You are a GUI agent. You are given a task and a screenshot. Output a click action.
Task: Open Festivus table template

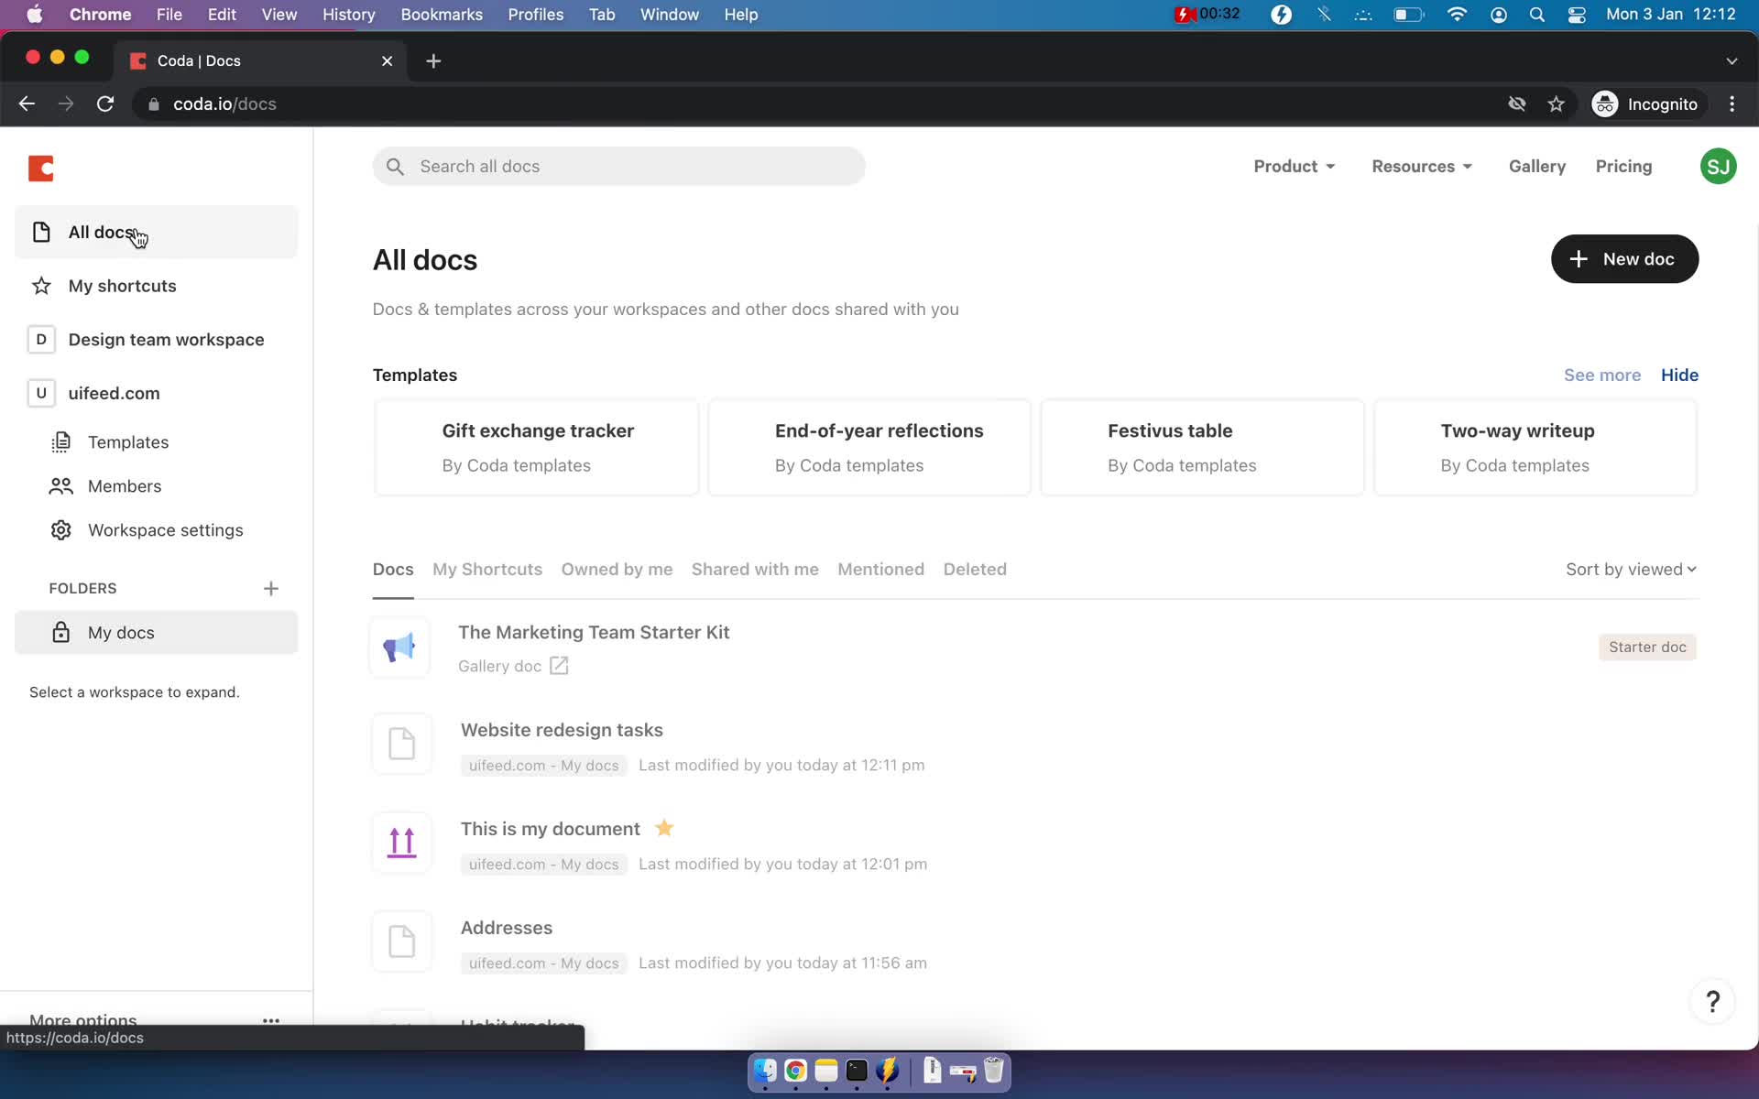1202,448
